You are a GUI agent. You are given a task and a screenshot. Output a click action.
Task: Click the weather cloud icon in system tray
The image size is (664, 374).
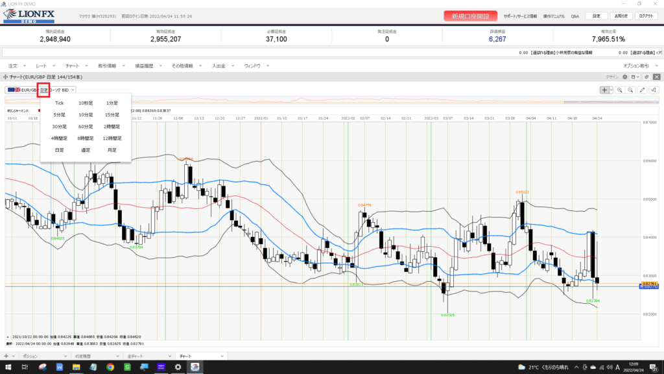pyautogui.click(x=522, y=368)
